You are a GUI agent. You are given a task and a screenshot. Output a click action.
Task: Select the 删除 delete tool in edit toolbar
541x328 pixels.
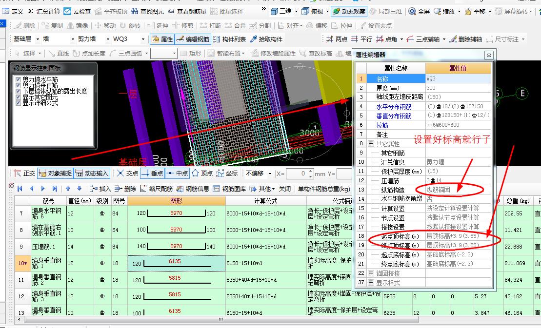coord(25,25)
